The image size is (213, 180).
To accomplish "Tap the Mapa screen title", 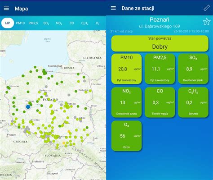I will click(x=21, y=9).
